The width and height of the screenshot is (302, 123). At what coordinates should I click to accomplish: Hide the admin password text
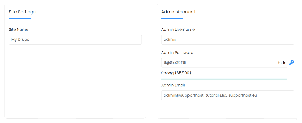tap(282, 63)
